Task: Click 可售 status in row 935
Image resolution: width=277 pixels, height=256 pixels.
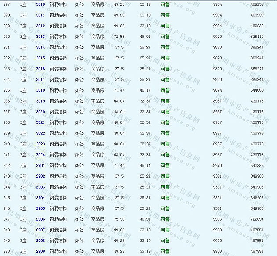Action: coord(165,90)
